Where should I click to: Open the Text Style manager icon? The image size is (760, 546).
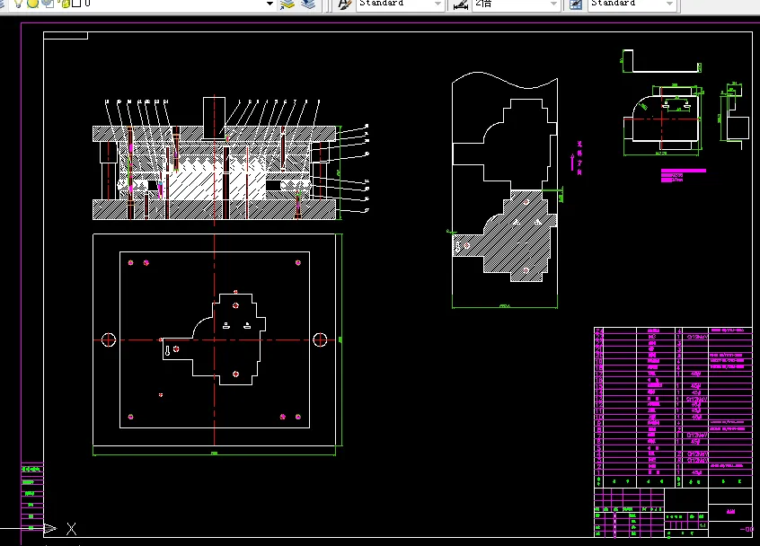[x=344, y=4]
